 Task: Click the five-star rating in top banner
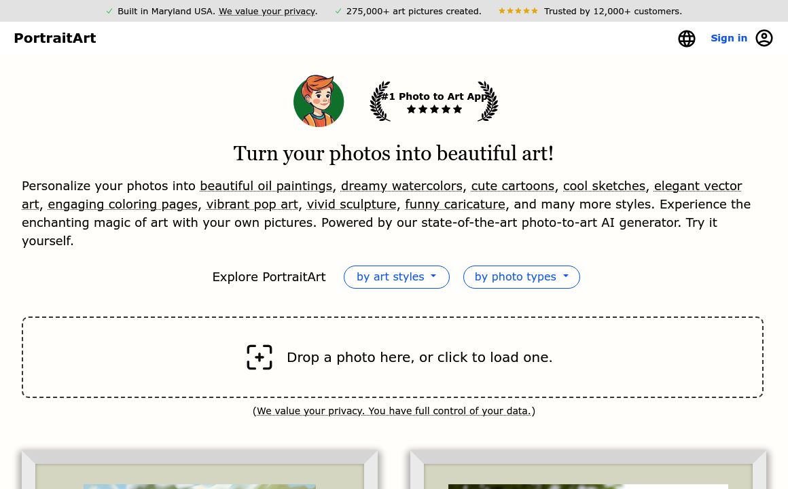coord(518,11)
